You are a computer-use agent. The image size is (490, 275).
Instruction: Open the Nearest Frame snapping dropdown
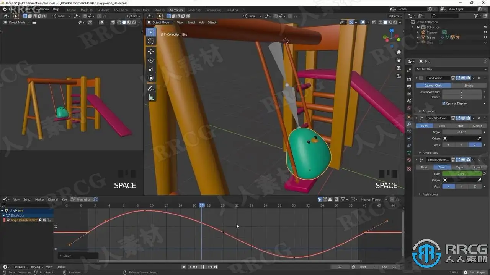click(x=374, y=199)
